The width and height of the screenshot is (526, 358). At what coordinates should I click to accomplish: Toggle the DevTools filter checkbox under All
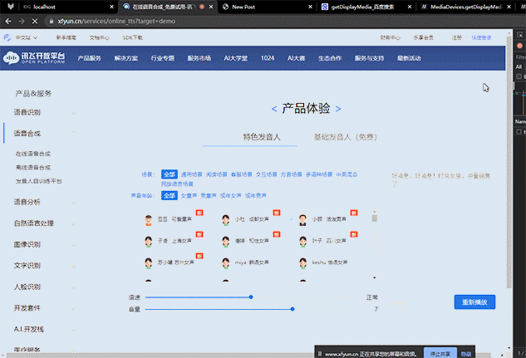pyautogui.click(x=519, y=76)
